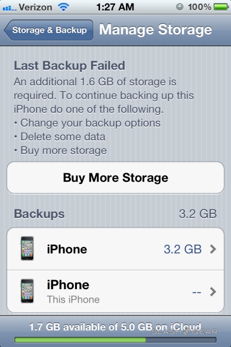Tap the Backups section header
The image size is (231, 347).
pos(39,214)
